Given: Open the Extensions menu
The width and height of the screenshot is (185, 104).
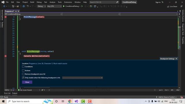Looking at the screenshot, I should (68, 2).
